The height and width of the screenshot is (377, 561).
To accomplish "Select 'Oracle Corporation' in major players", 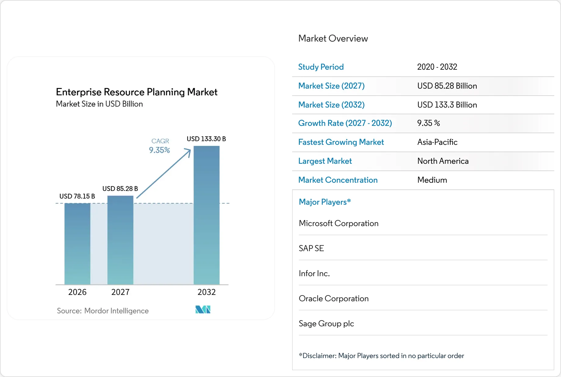I will click(334, 298).
